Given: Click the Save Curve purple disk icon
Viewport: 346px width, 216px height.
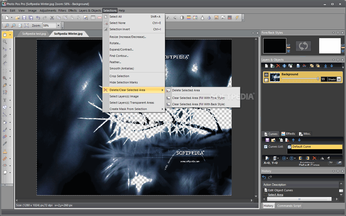Looking at the screenshot, I should [267, 140].
